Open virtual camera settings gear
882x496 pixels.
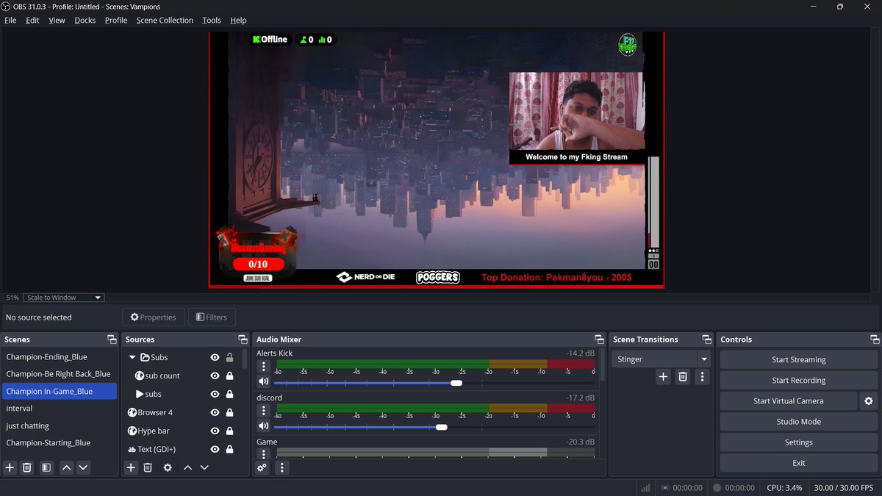tap(868, 400)
